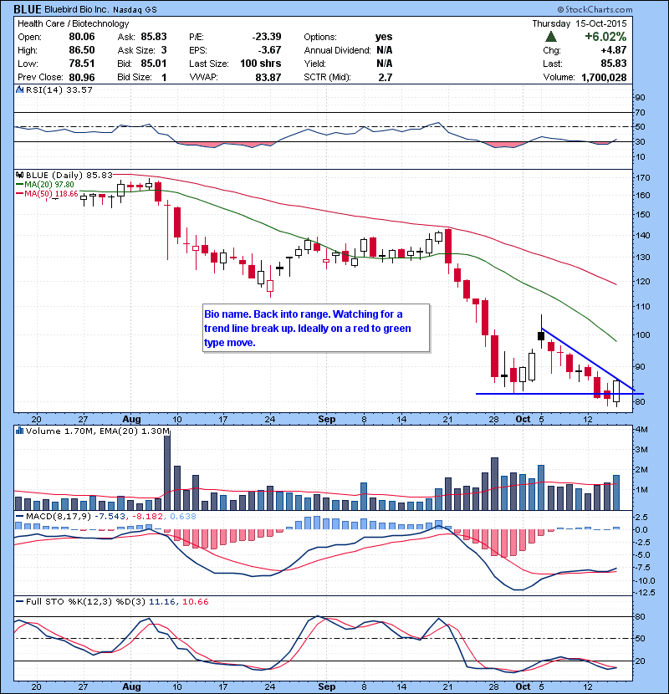Click the MA(20) 97.80 legend label
The image size is (669, 694).
tap(45, 184)
